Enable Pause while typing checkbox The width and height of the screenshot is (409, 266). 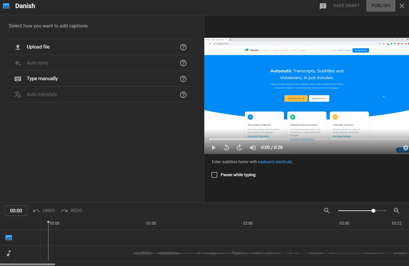(214, 175)
